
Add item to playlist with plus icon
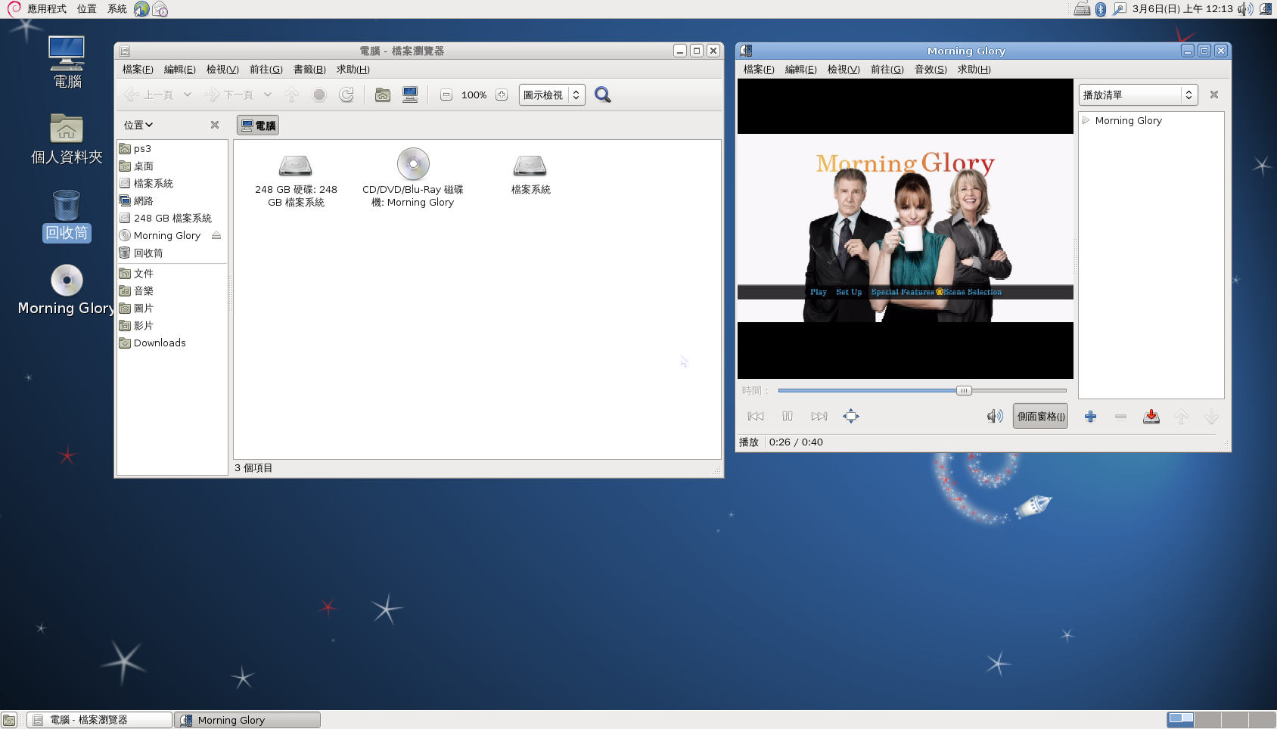(x=1090, y=417)
